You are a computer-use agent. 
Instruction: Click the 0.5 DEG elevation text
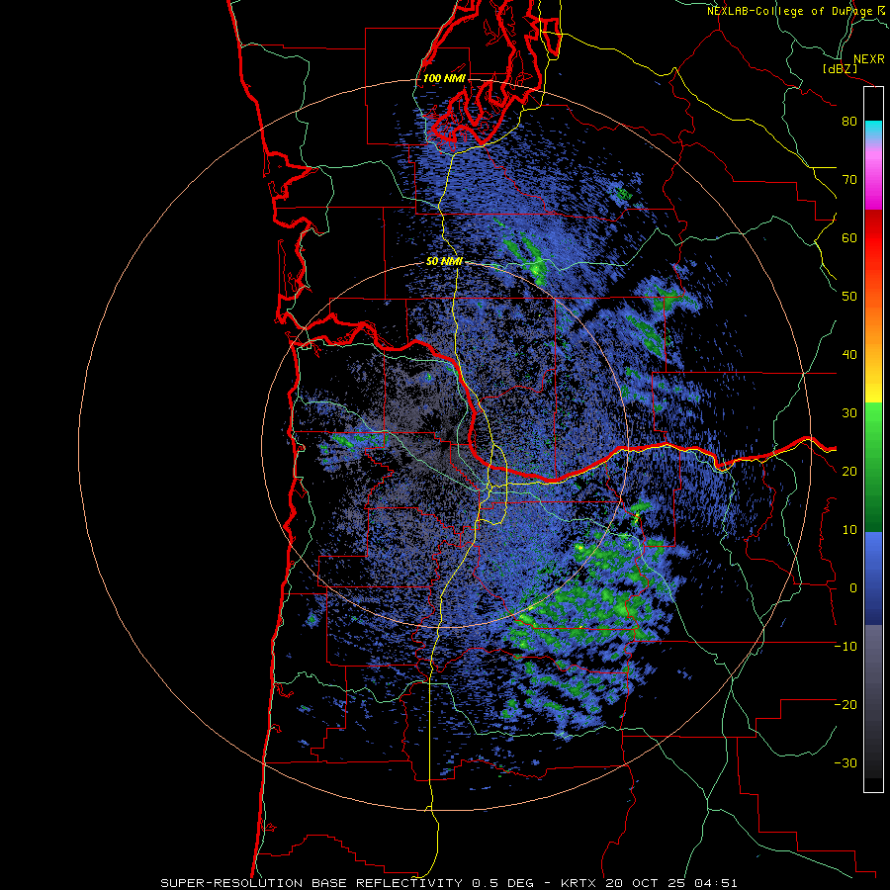[x=503, y=883]
